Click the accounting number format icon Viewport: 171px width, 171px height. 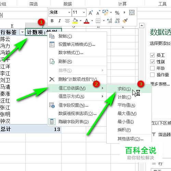[105, 13]
